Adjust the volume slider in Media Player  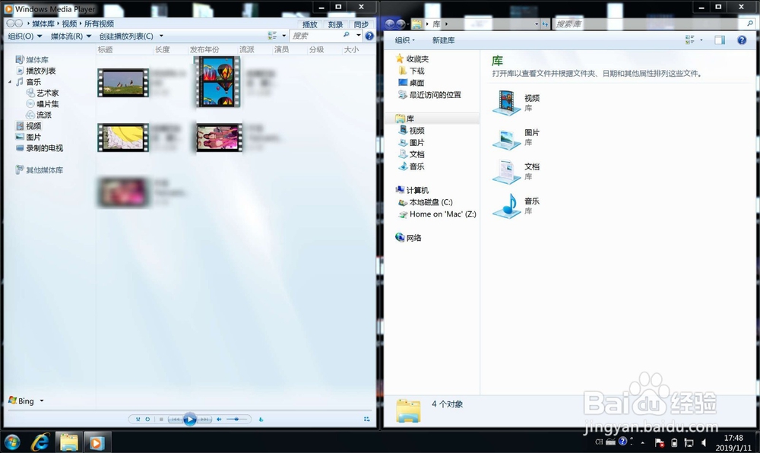(x=236, y=419)
